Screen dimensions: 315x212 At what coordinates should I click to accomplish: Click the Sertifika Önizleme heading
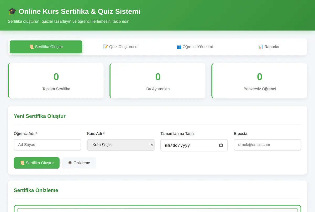coord(36,190)
